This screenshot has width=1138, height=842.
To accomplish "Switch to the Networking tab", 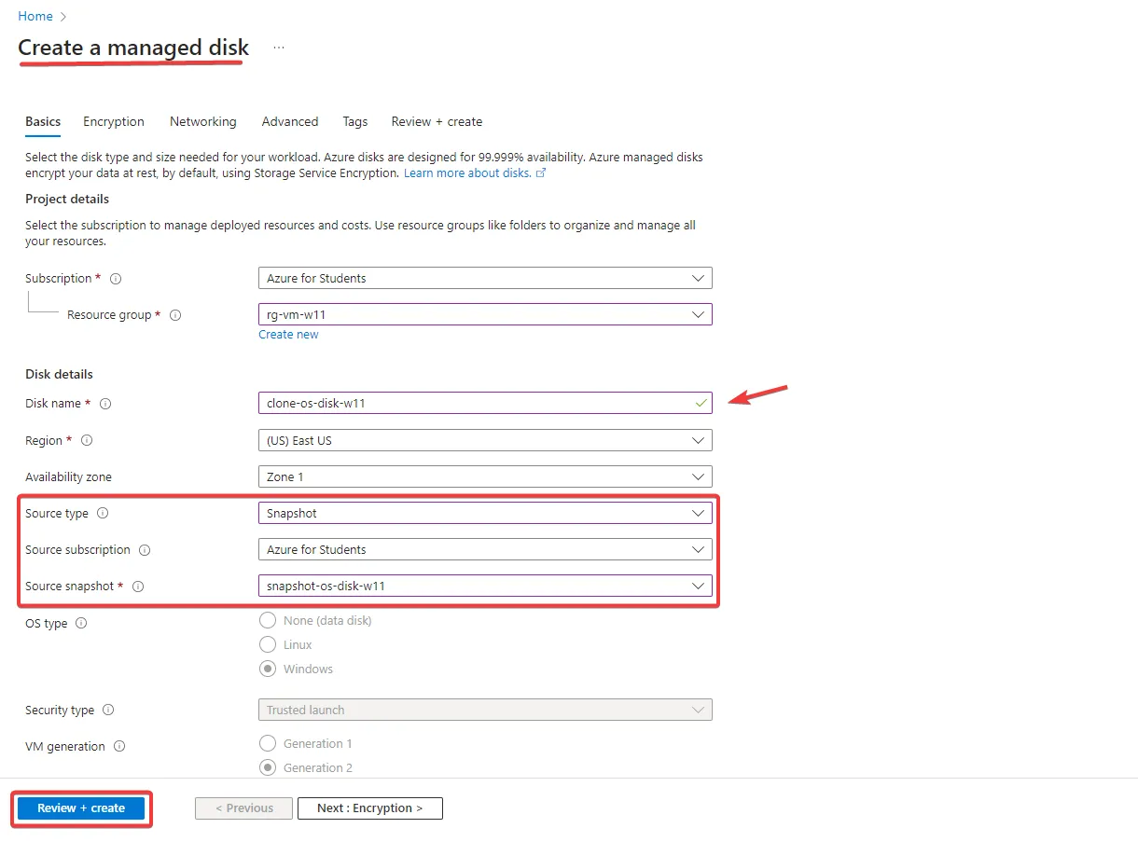I will (x=203, y=121).
